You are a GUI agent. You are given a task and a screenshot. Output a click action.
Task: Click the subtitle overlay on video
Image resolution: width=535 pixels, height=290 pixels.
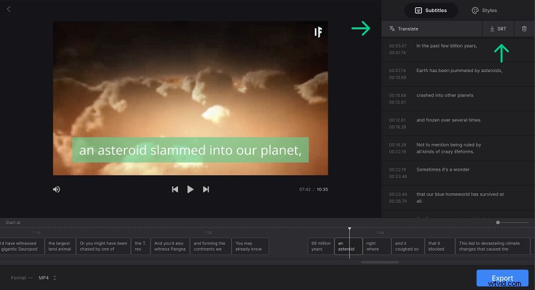(x=190, y=151)
